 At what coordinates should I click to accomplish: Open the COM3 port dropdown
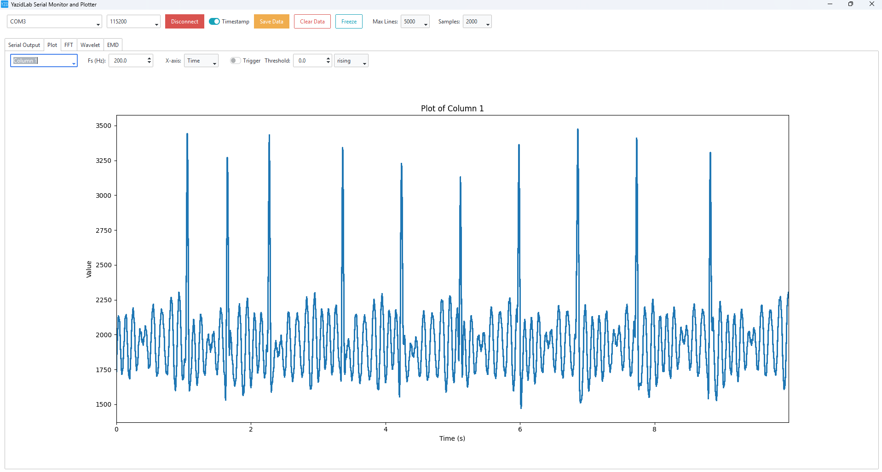click(54, 22)
